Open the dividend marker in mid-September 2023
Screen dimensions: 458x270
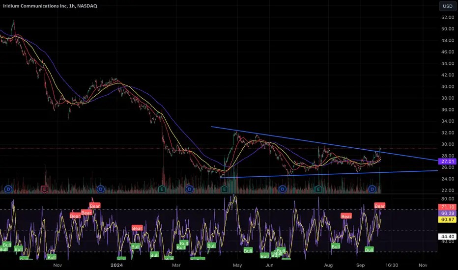click(8, 189)
